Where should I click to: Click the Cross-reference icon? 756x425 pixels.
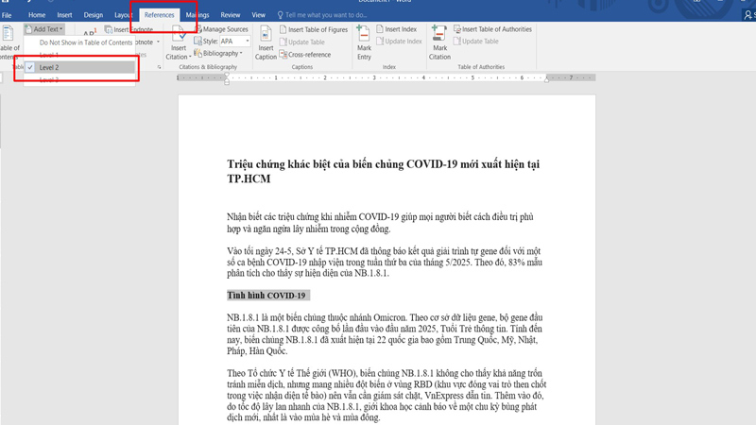[283, 55]
